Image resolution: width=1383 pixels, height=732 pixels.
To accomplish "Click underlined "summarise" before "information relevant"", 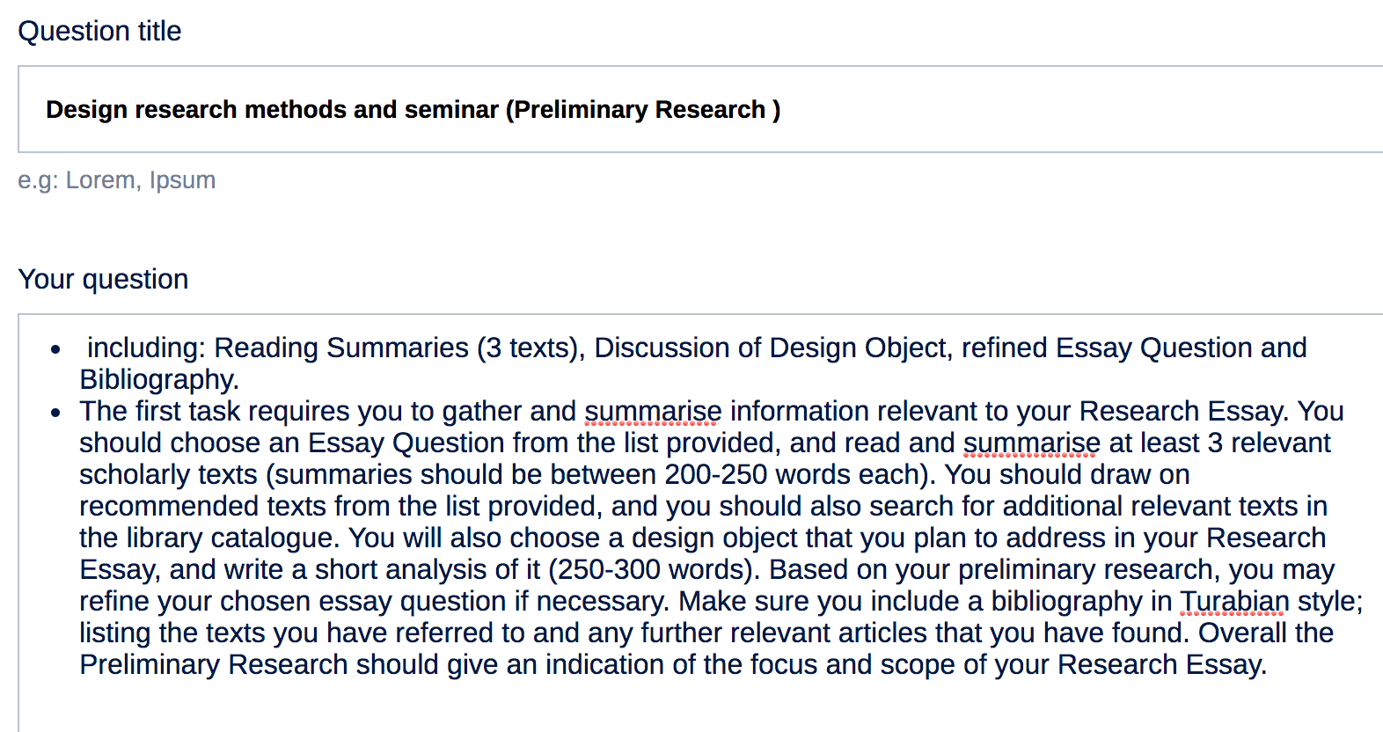I will (x=653, y=411).
